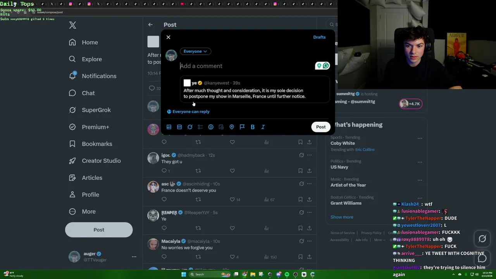The width and height of the screenshot is (496, 279).
Task: Open more options on asc's reply
Action: (x=309, y=184)
